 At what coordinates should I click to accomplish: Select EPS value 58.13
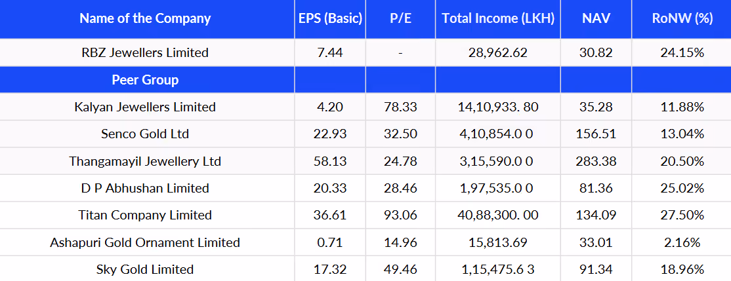click(330, 161)
